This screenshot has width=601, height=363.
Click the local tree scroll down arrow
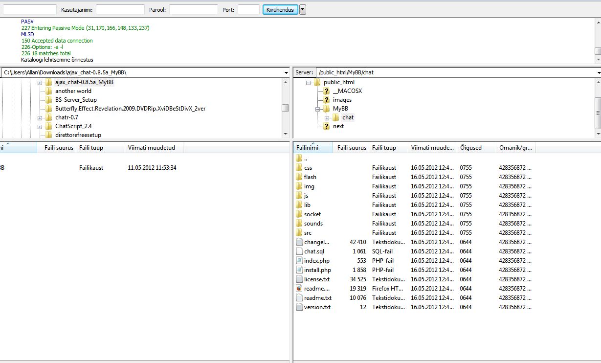coord(286,134)
